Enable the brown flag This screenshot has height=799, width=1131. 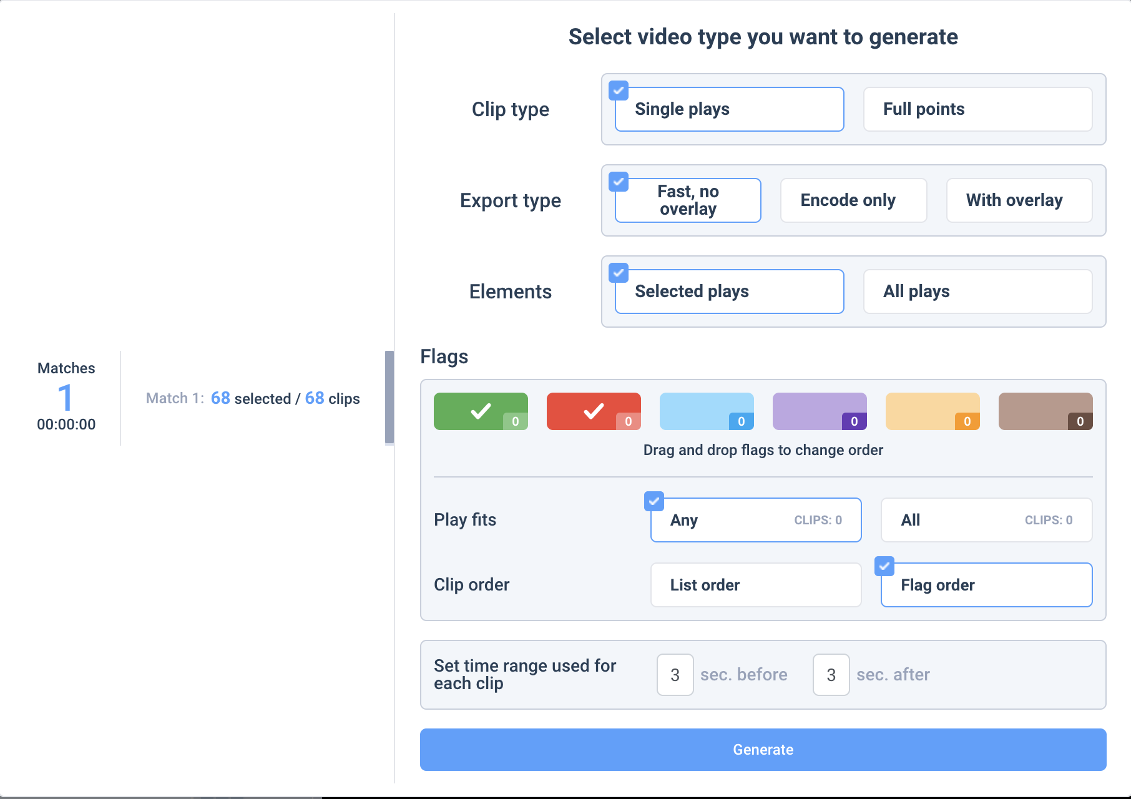pyautogui.click(x=1045, y=411)
